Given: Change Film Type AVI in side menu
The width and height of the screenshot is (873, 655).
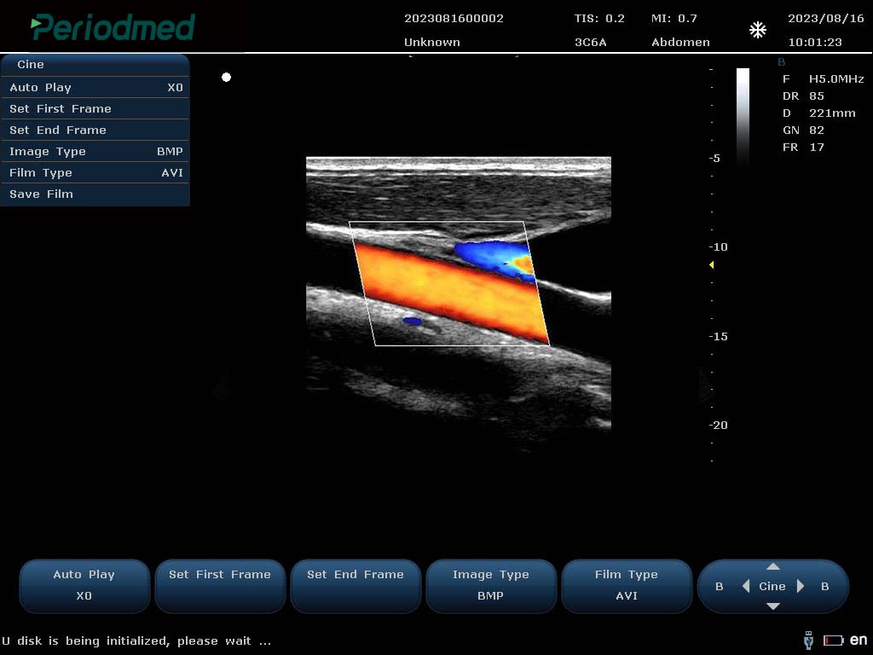Looking at the screenshot, I should [95, 172].
